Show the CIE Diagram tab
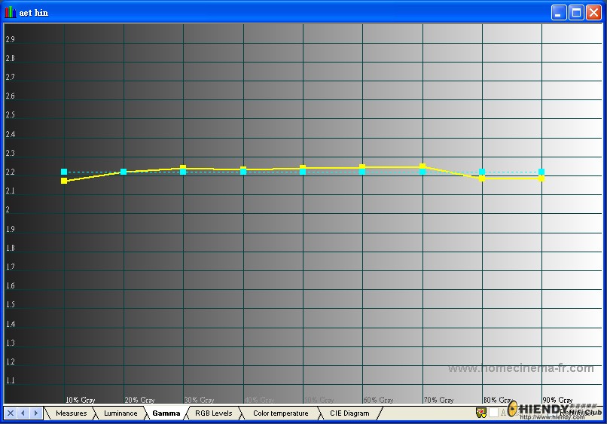Screen dimensions: 607x424 pyautogui.click(x=349, y=413)
